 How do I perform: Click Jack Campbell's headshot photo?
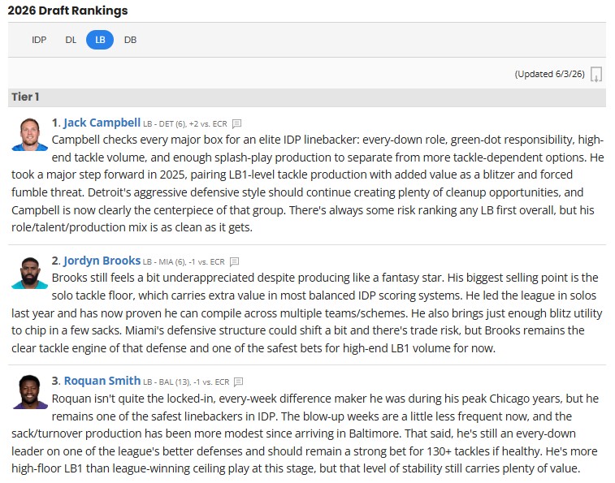(30, 134)
